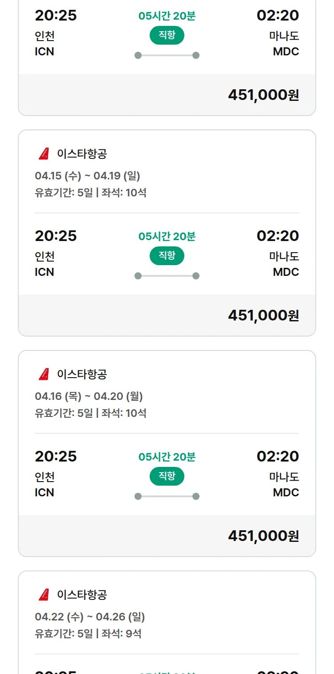
Task: Click the route line on 04.16 flight
Action: click(x=167, y=496)
